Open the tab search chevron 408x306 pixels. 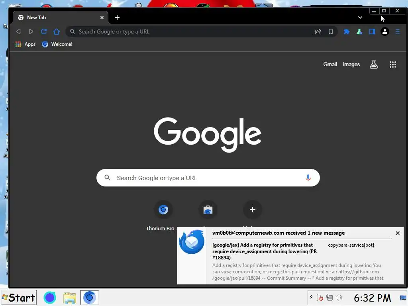click(360, 18)
